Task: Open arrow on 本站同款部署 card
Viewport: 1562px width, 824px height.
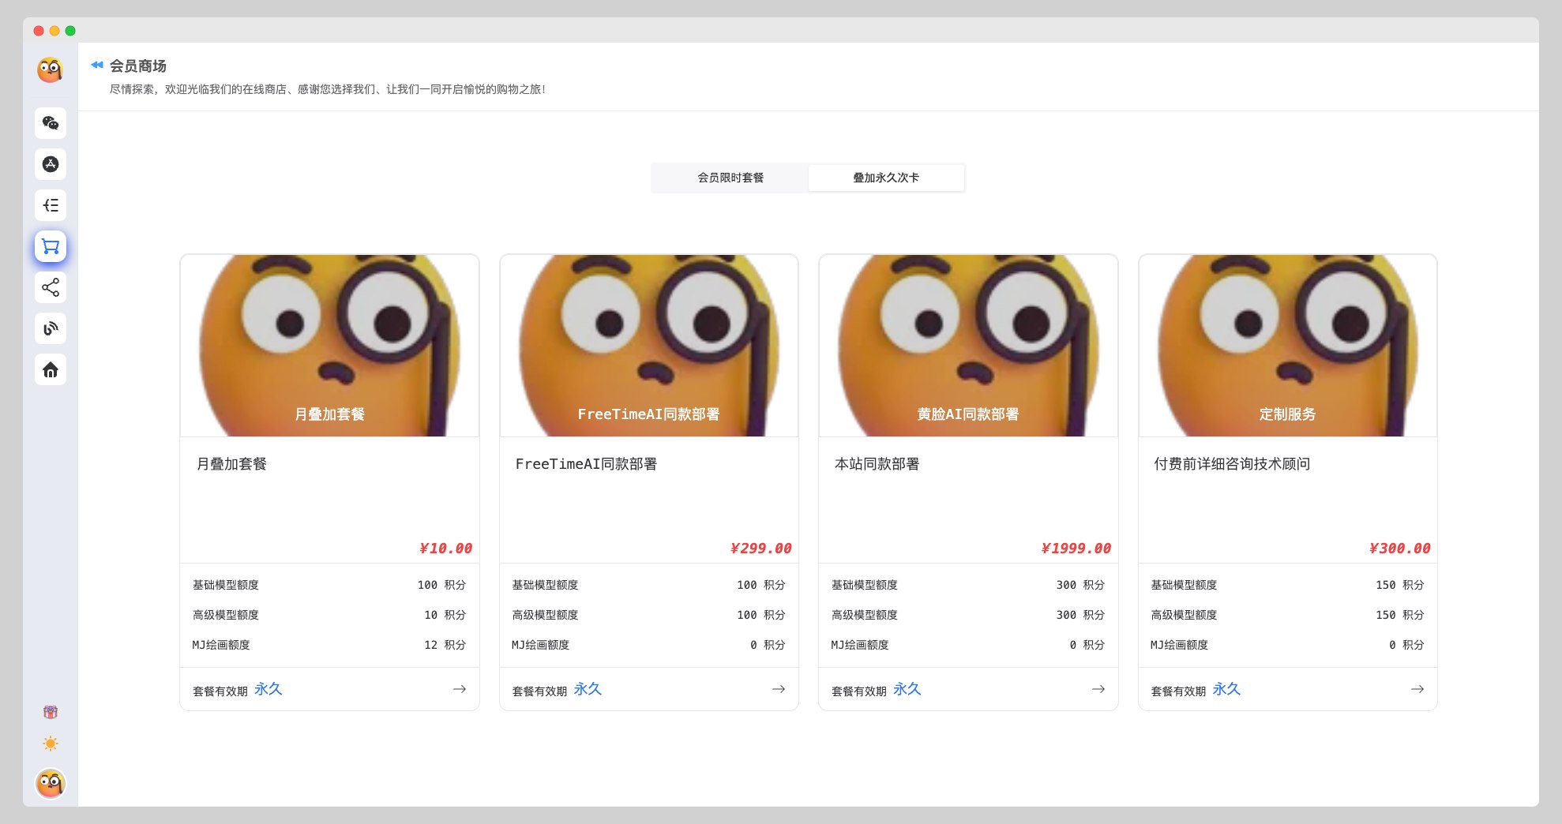Action: click(1098, 689)
